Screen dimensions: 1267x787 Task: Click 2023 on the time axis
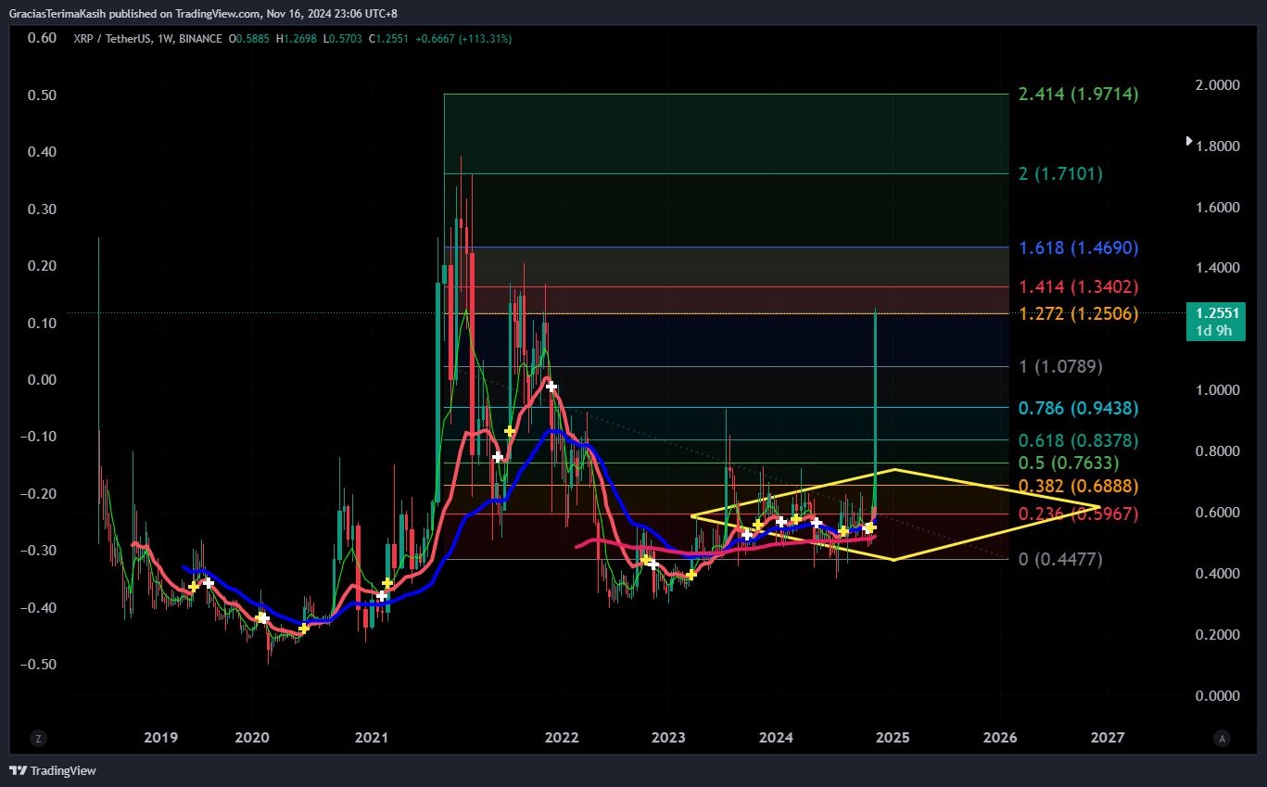tap(667, 738)
